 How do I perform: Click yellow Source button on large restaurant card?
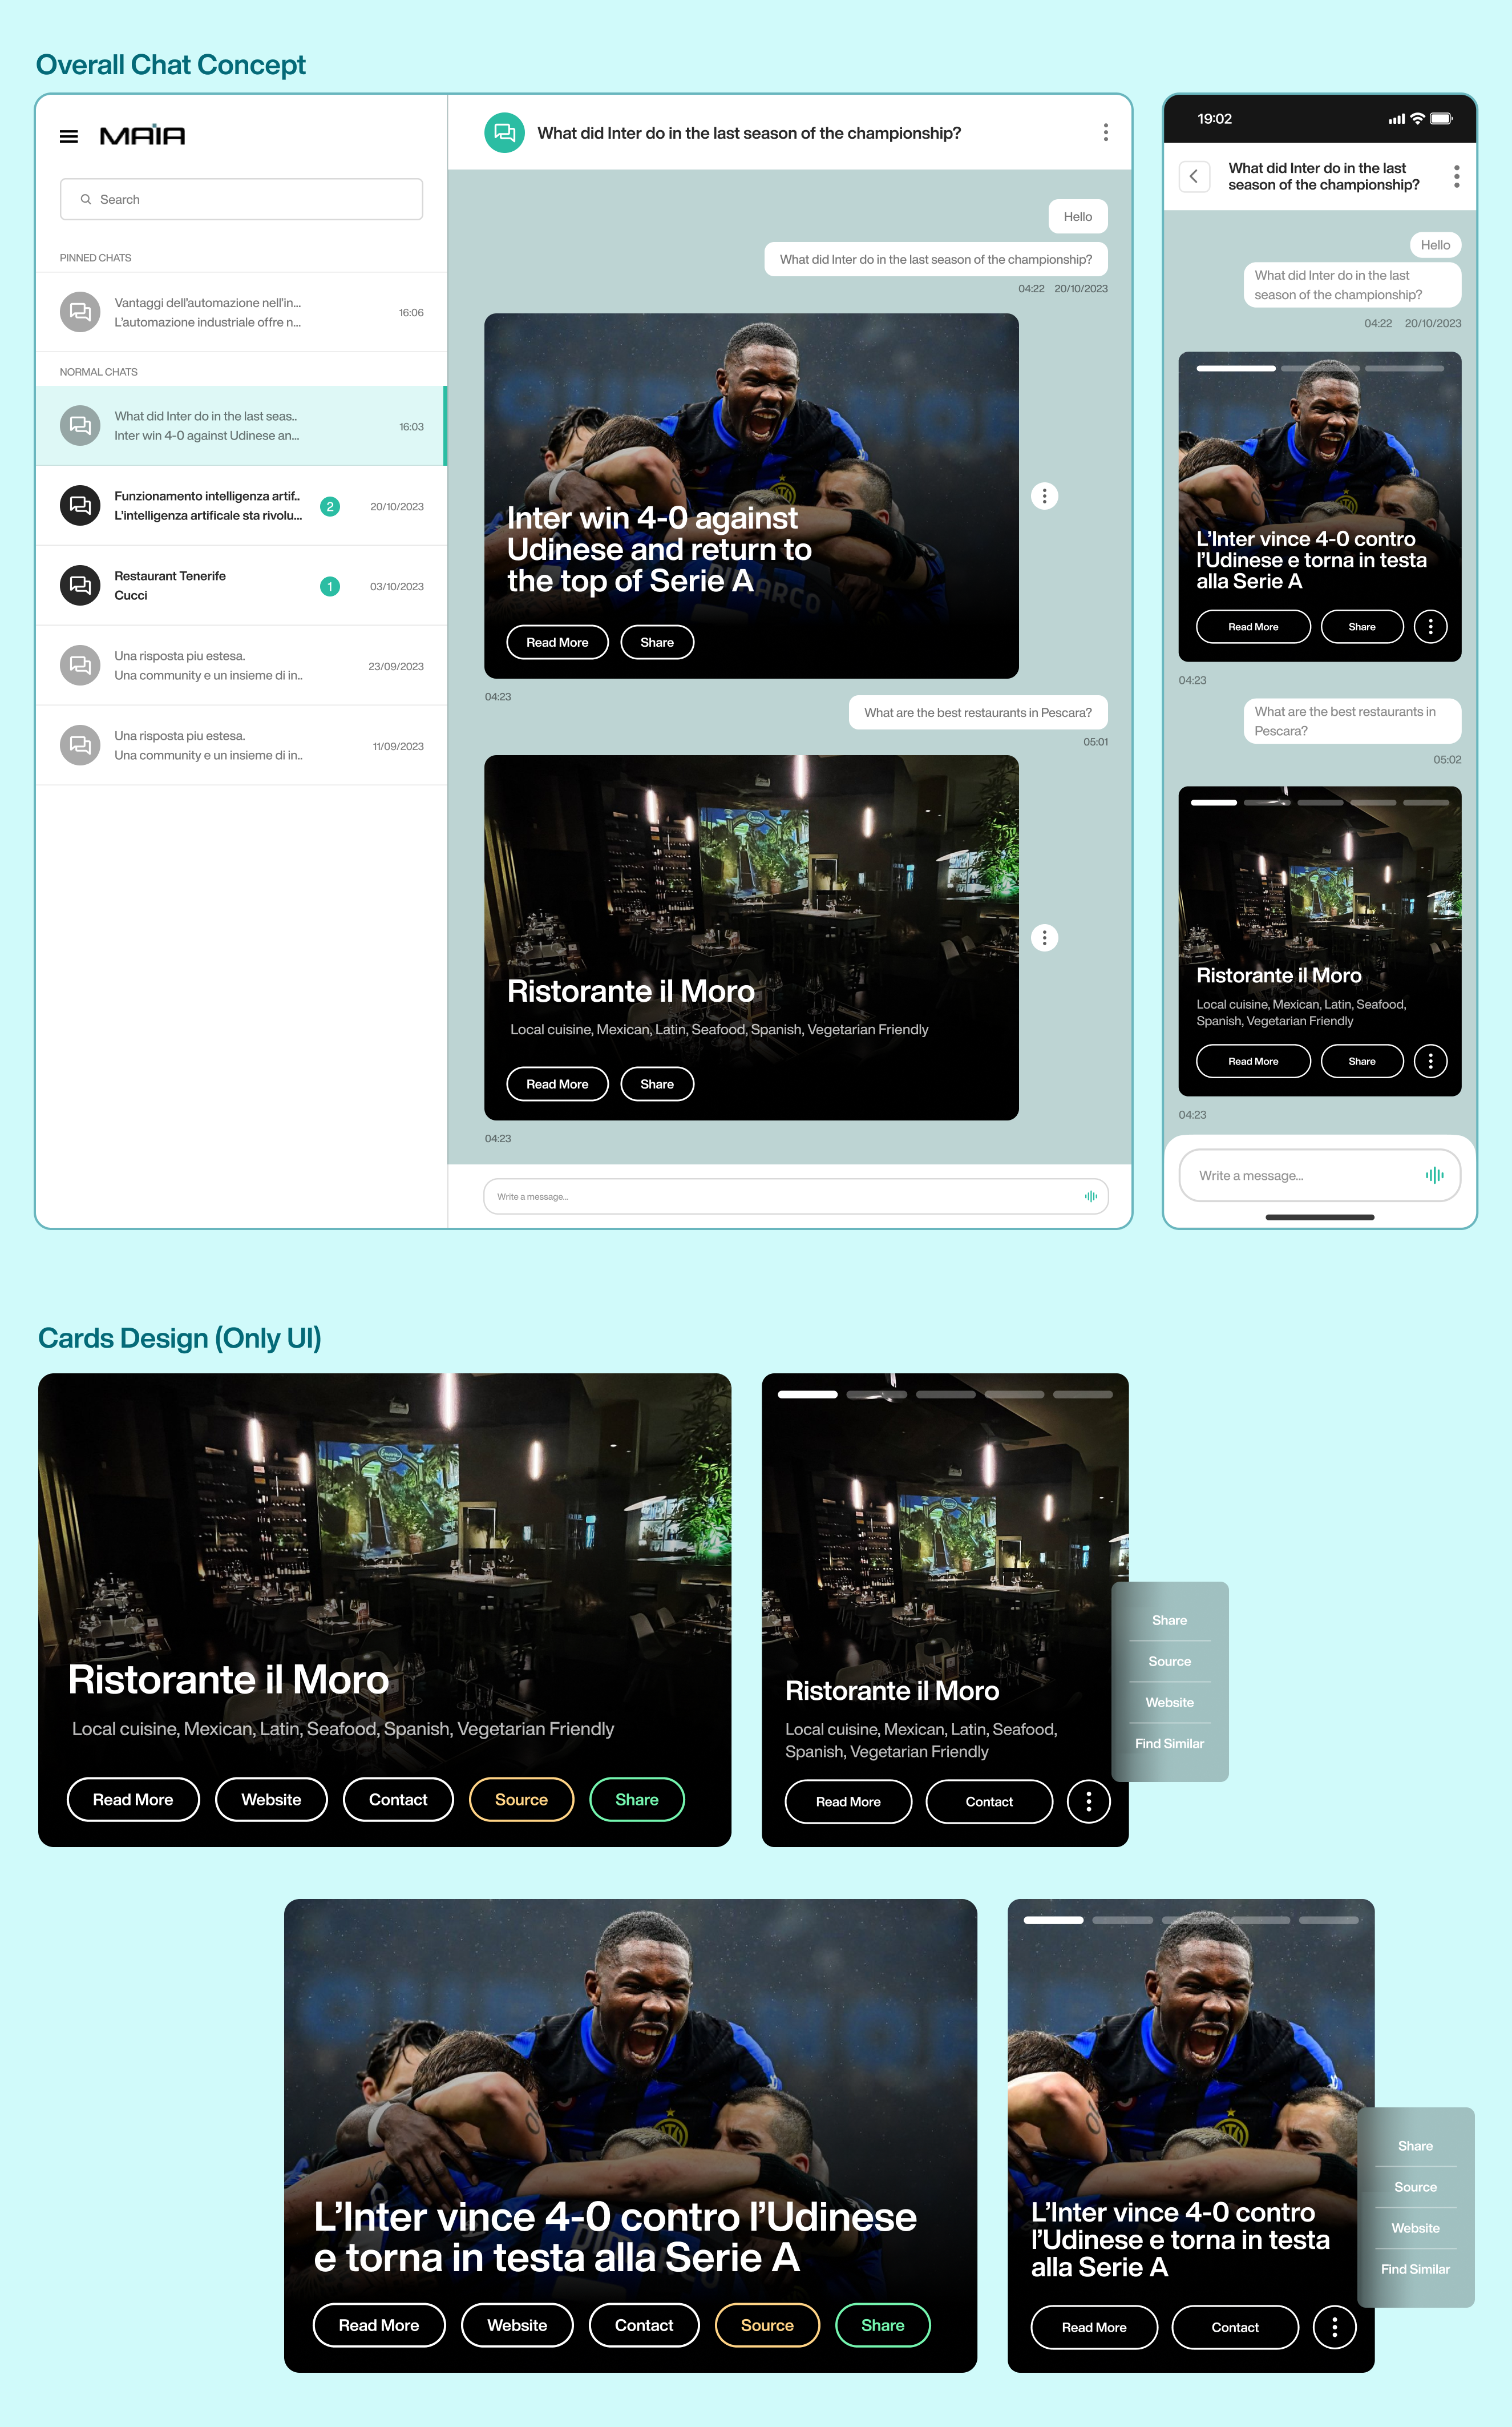pyautogui.click(x=521, y=1800)
